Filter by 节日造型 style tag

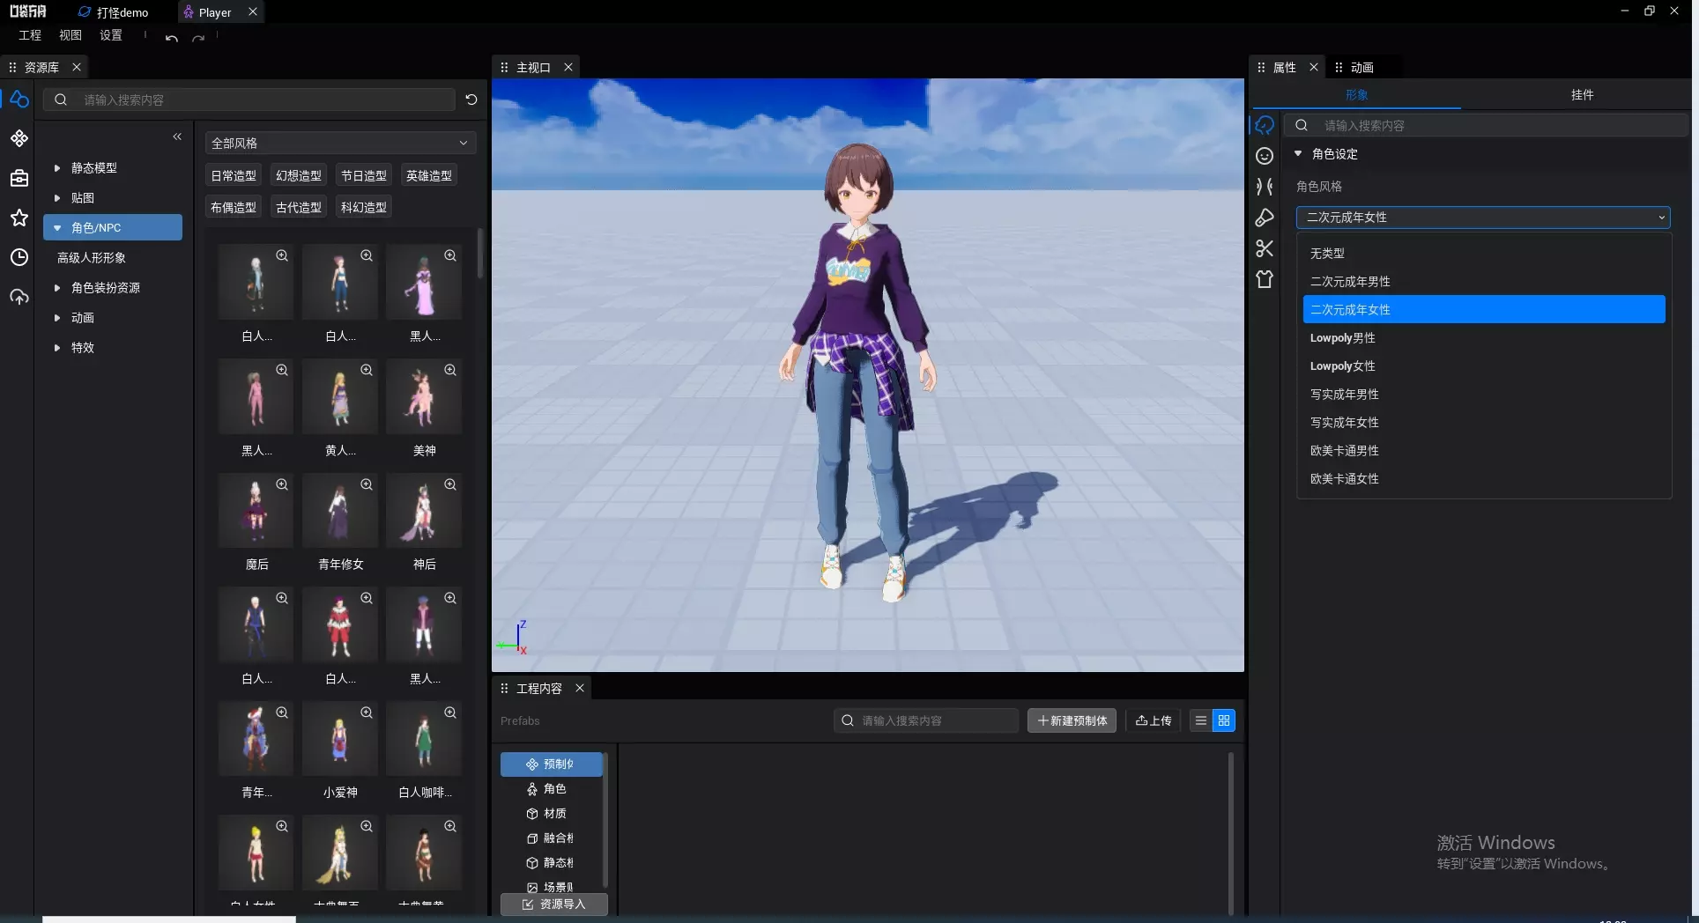(364, 175)
